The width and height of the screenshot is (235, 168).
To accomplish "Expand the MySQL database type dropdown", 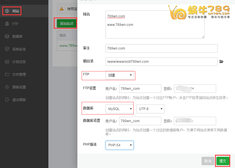I will 119,109.
